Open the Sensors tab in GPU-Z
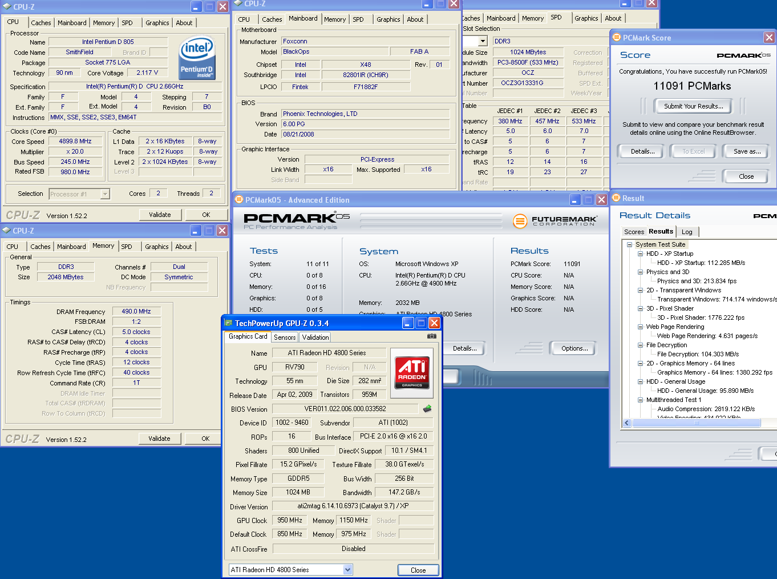Screen dimensions: 777x579 [285, 337]
